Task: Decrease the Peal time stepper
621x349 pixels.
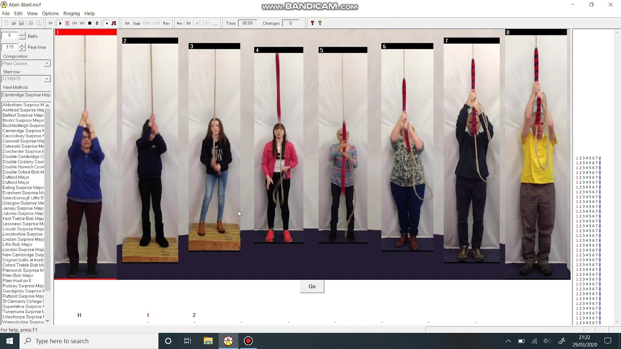Action: click(x=22, y=49)
